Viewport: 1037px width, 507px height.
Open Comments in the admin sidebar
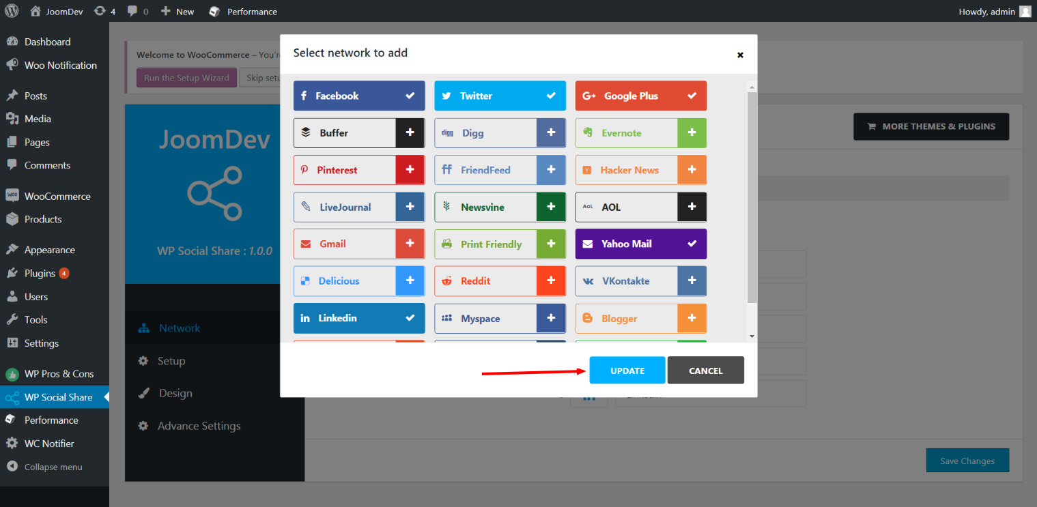(55, 165)
